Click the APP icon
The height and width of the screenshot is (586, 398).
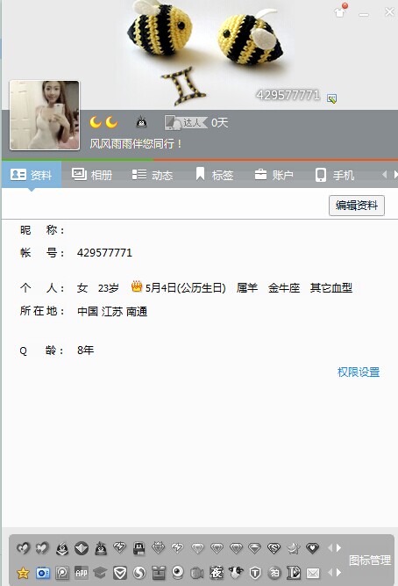click(x=82, y=573)
